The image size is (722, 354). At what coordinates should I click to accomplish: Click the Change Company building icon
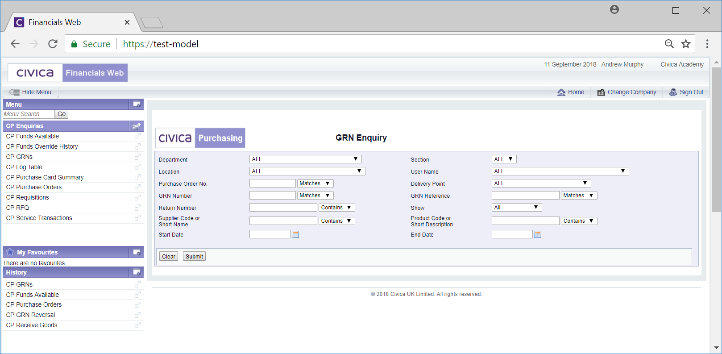click(601, 92)
